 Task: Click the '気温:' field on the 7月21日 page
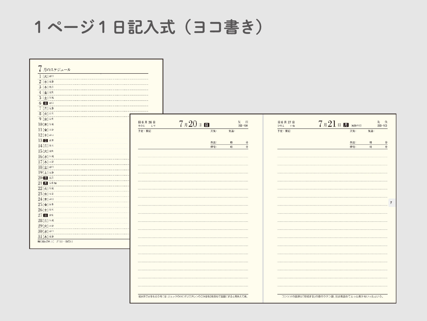371,131
